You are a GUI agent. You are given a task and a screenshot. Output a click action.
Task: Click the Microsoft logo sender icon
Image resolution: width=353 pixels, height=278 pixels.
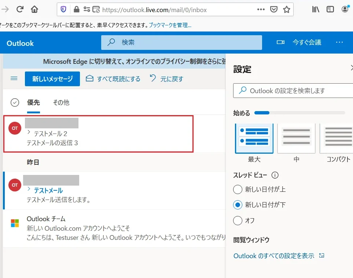(15, 223)
